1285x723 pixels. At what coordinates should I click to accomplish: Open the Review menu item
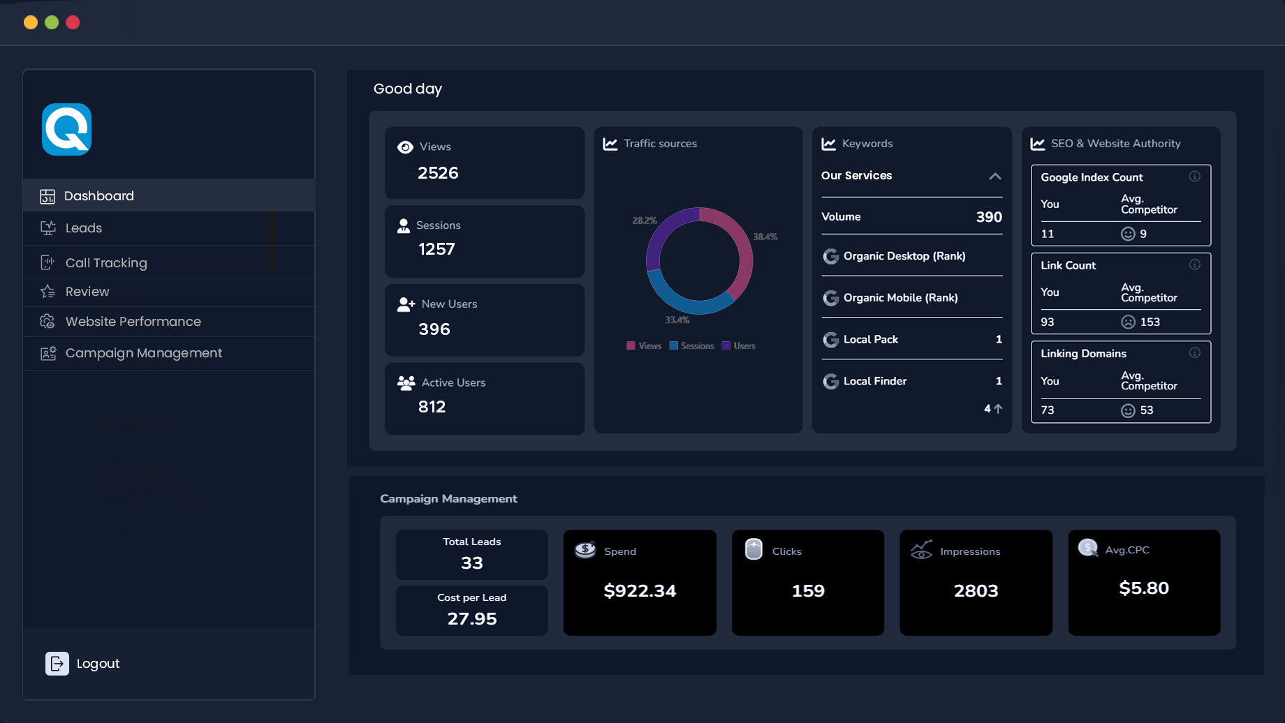[169, 292]
